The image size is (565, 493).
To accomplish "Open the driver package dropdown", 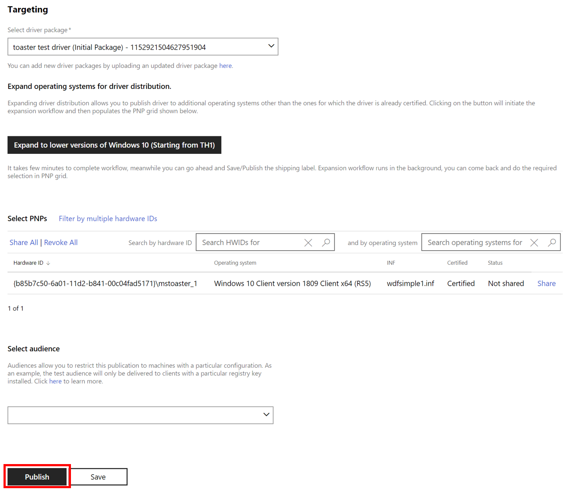I will 143,46.
